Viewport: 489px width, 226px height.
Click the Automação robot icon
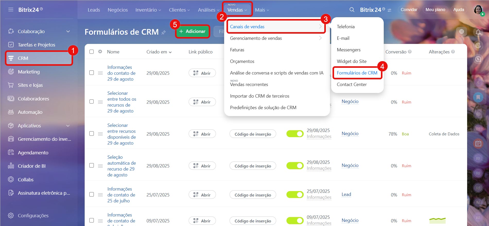11,112
